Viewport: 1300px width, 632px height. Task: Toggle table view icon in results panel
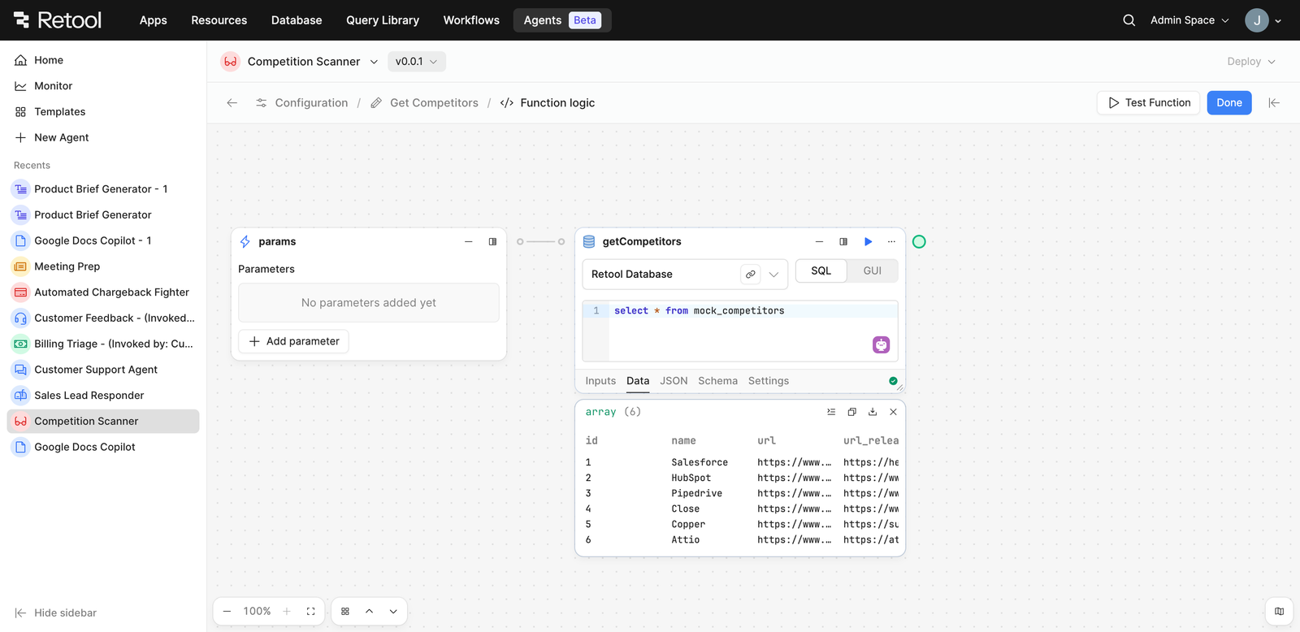pos(831,412)
